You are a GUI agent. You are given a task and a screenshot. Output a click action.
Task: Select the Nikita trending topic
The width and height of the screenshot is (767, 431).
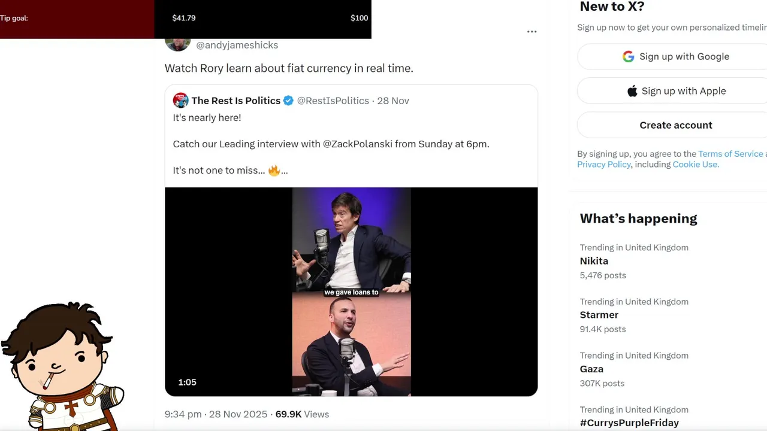tap(594, 261)
